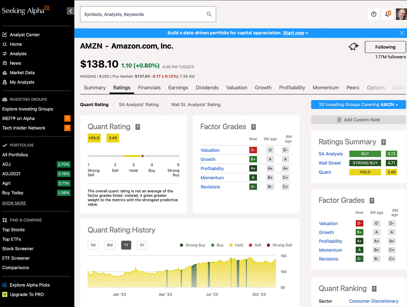Screen dimensions: 407x307
Task: Switch to the Earnings tab
Action: tap(178, 88)
